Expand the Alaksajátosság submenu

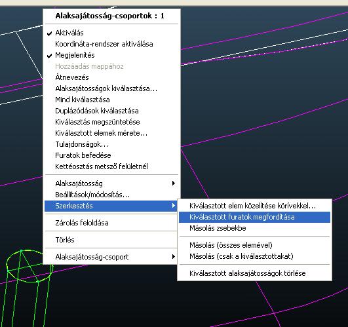tap(111, 183)
